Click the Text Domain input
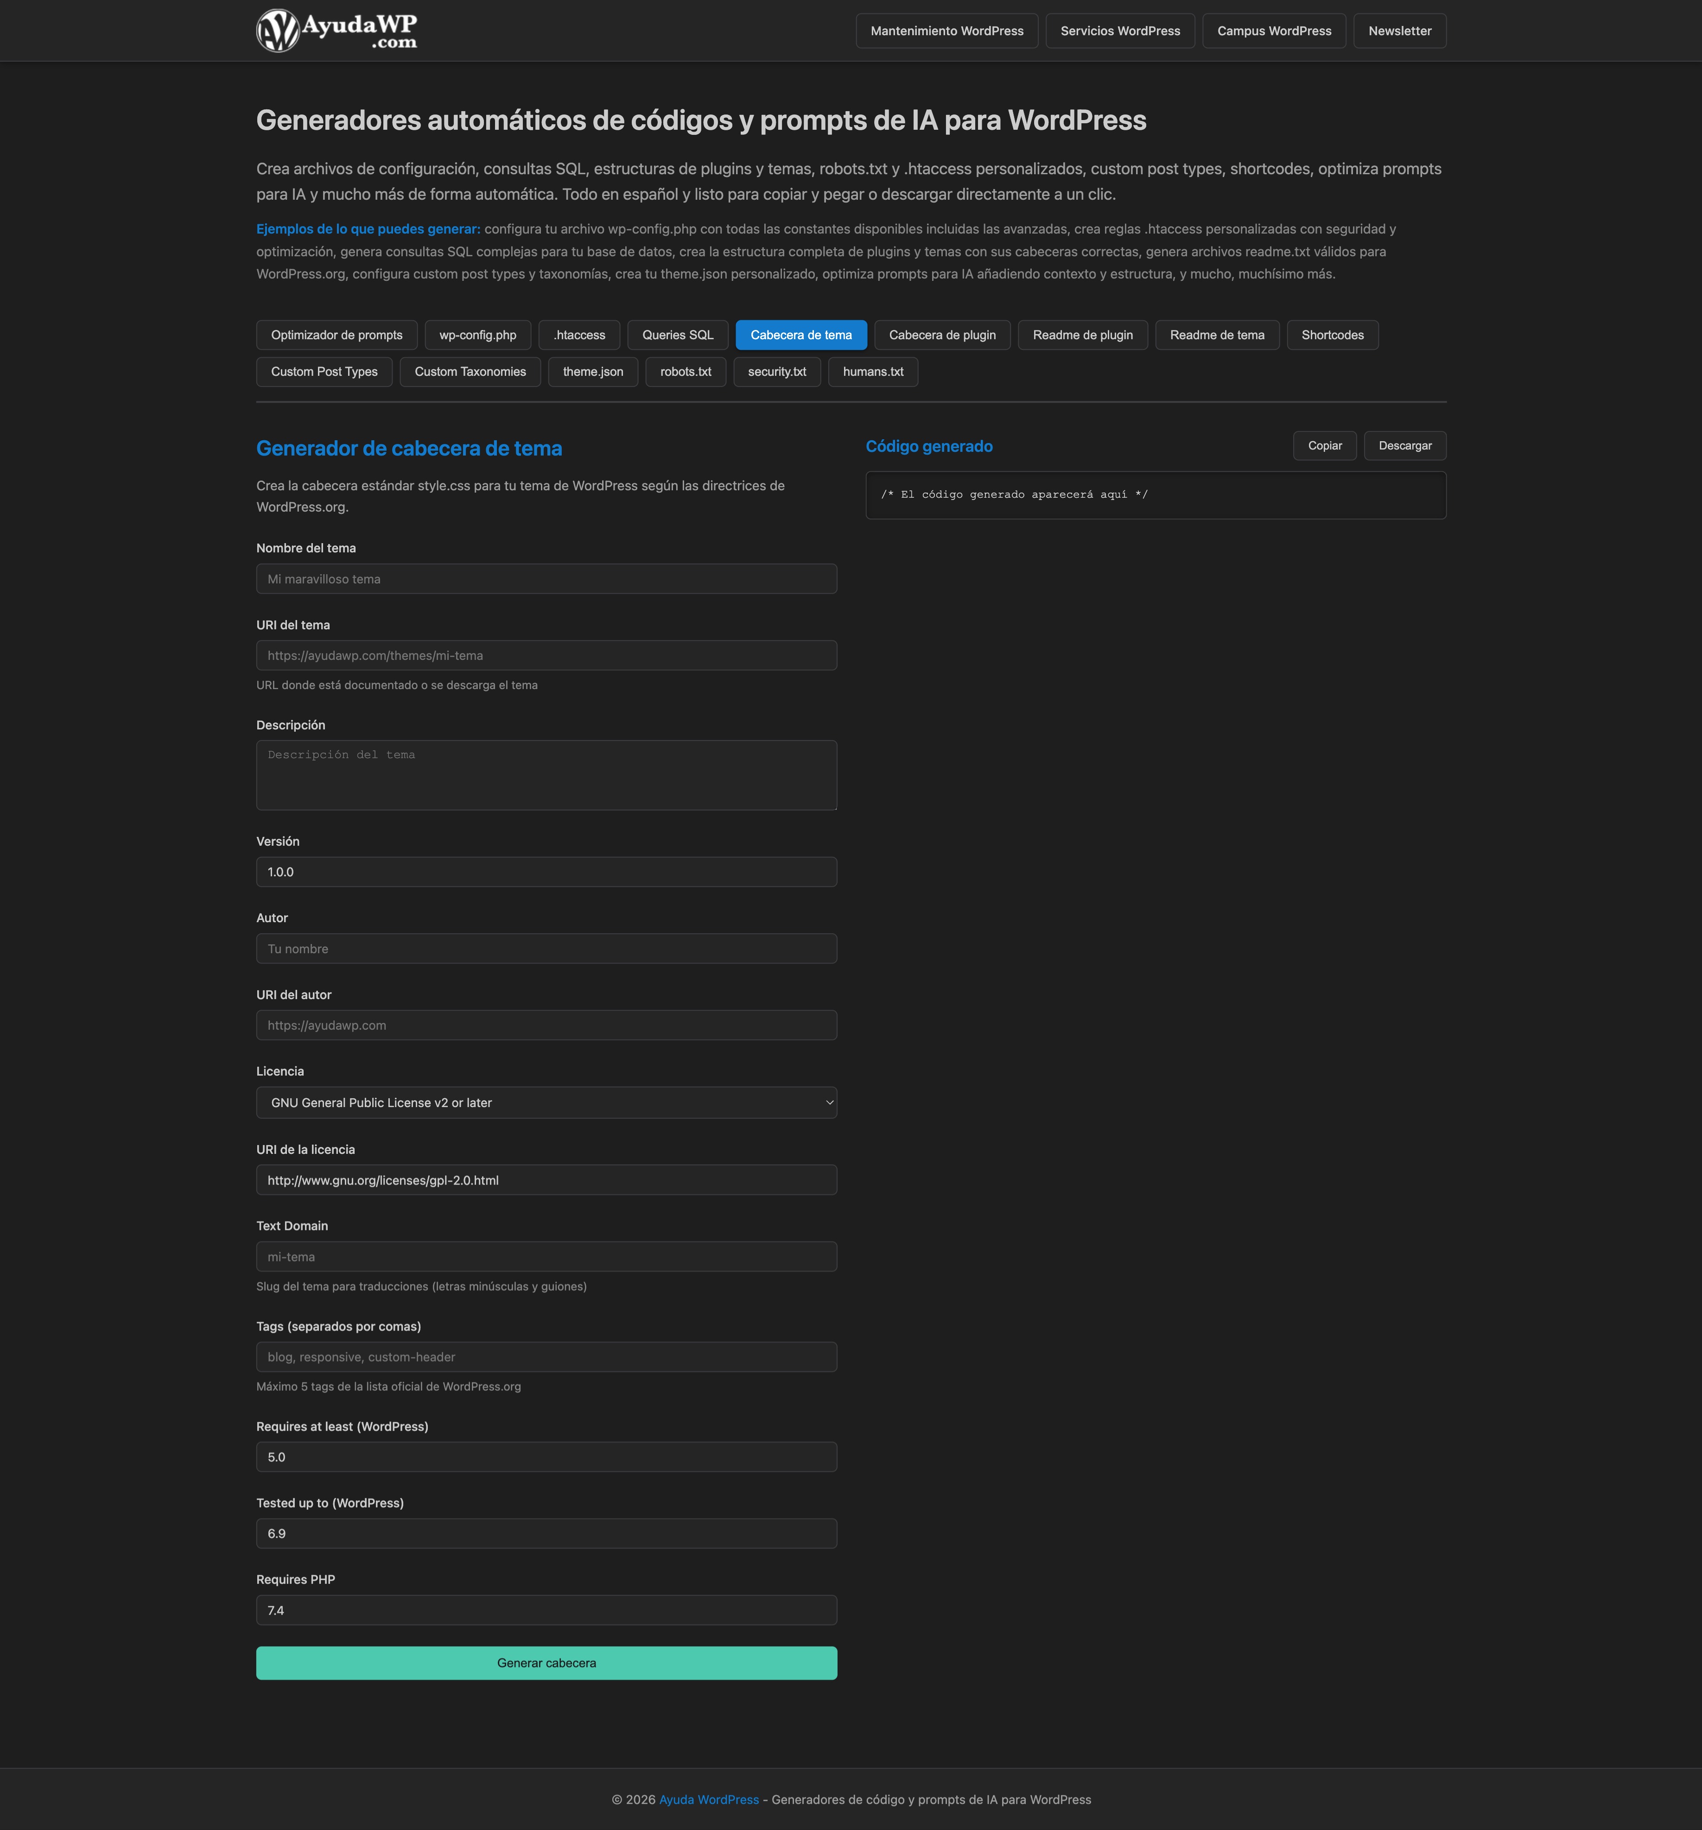The width and height of the screenshot is (1702, 1830). [546, 1256]
